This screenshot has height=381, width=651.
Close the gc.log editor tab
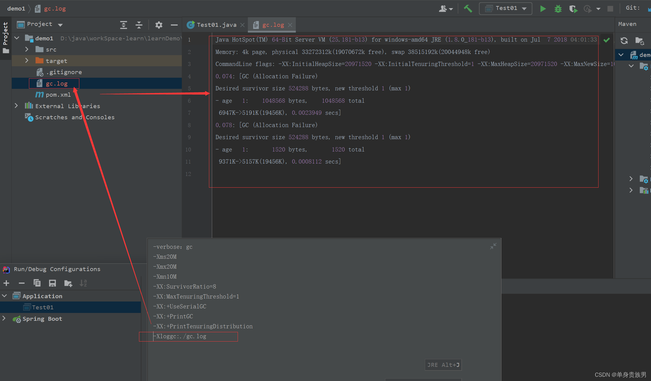[290, 25]
